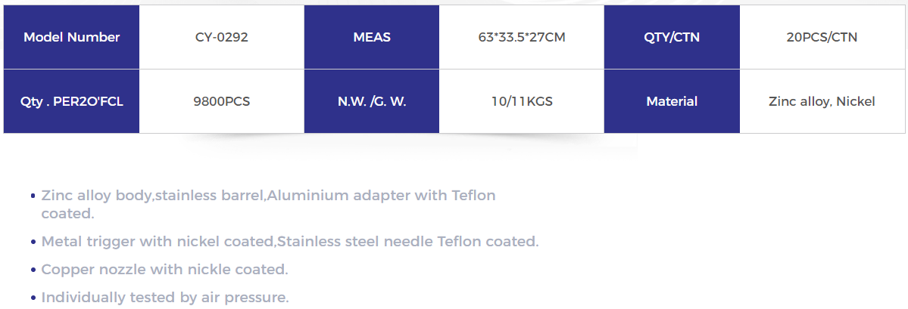This screenshot has height=309, width=908.
Task: Click the N.W. /G. W. header cell
Action: pos(372,101)
